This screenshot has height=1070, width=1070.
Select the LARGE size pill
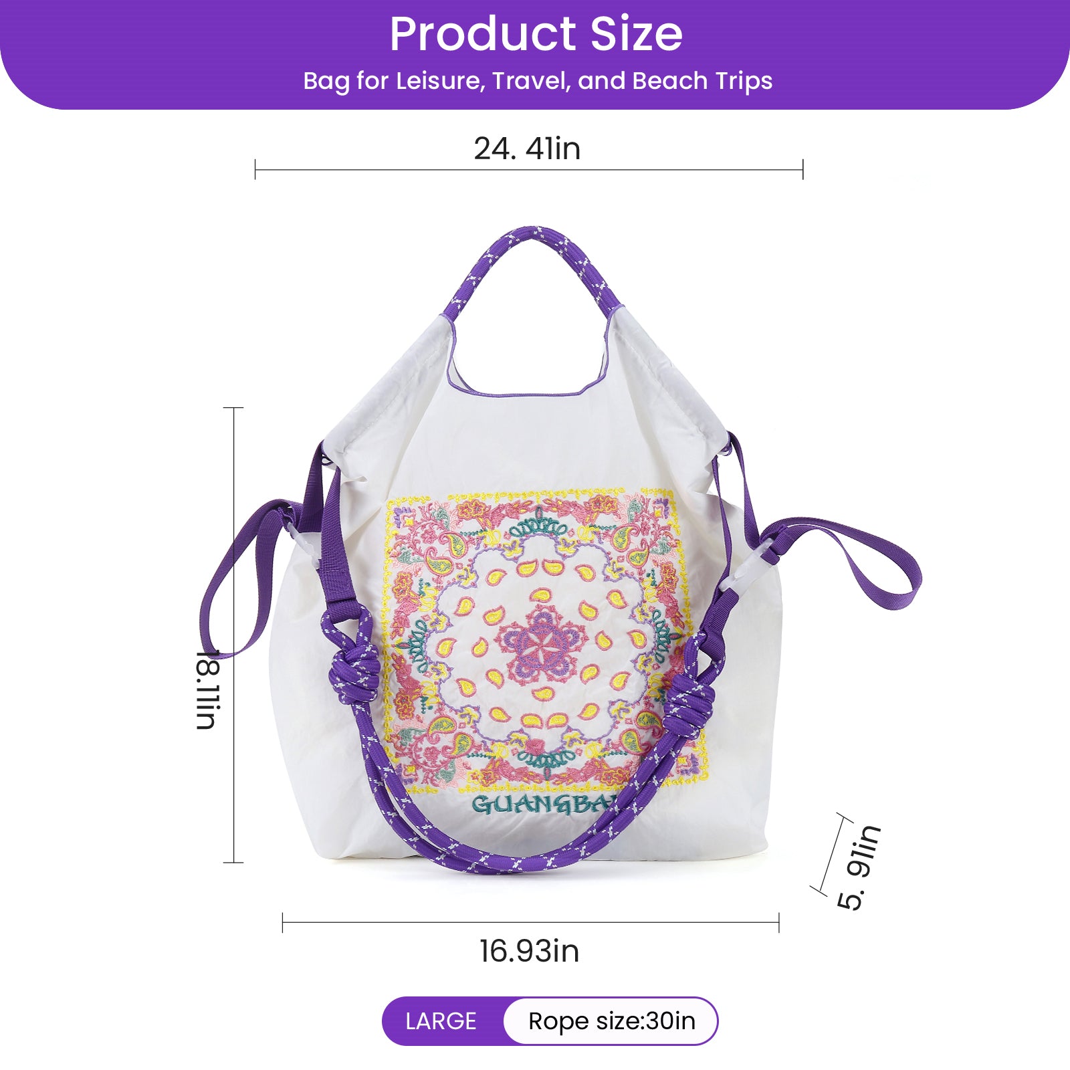(x=441, y=1021)
